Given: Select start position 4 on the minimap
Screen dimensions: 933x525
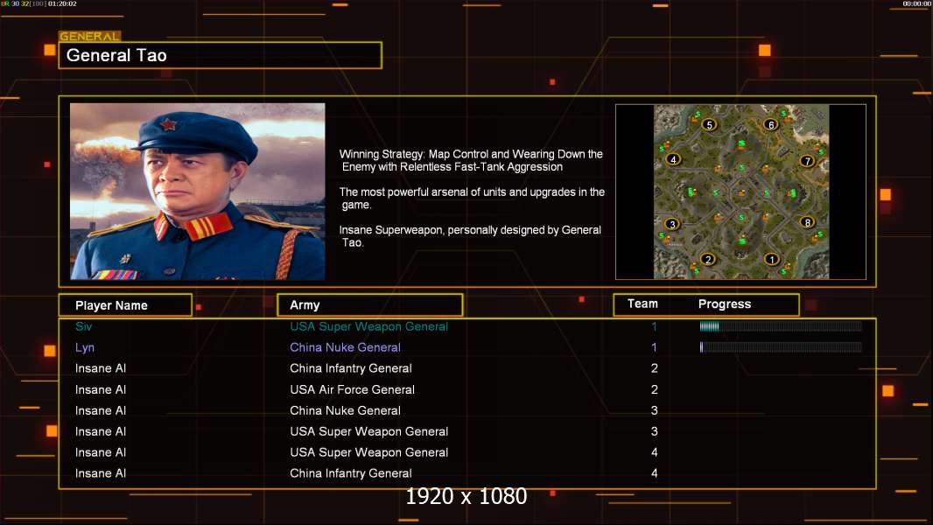Looking at the screenshot, I should 673,159.
